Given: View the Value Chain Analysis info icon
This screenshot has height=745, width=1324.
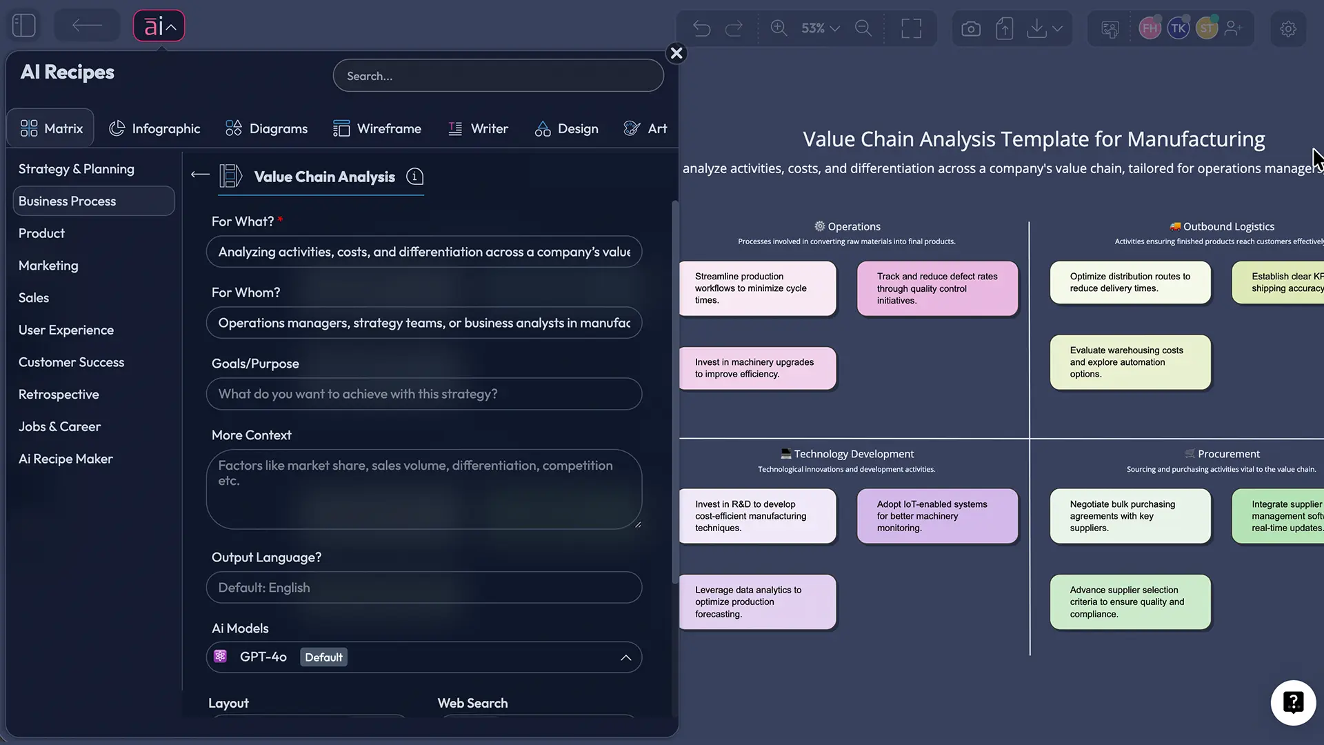Looking at the screenshot, I should click(x=414, y=177).
